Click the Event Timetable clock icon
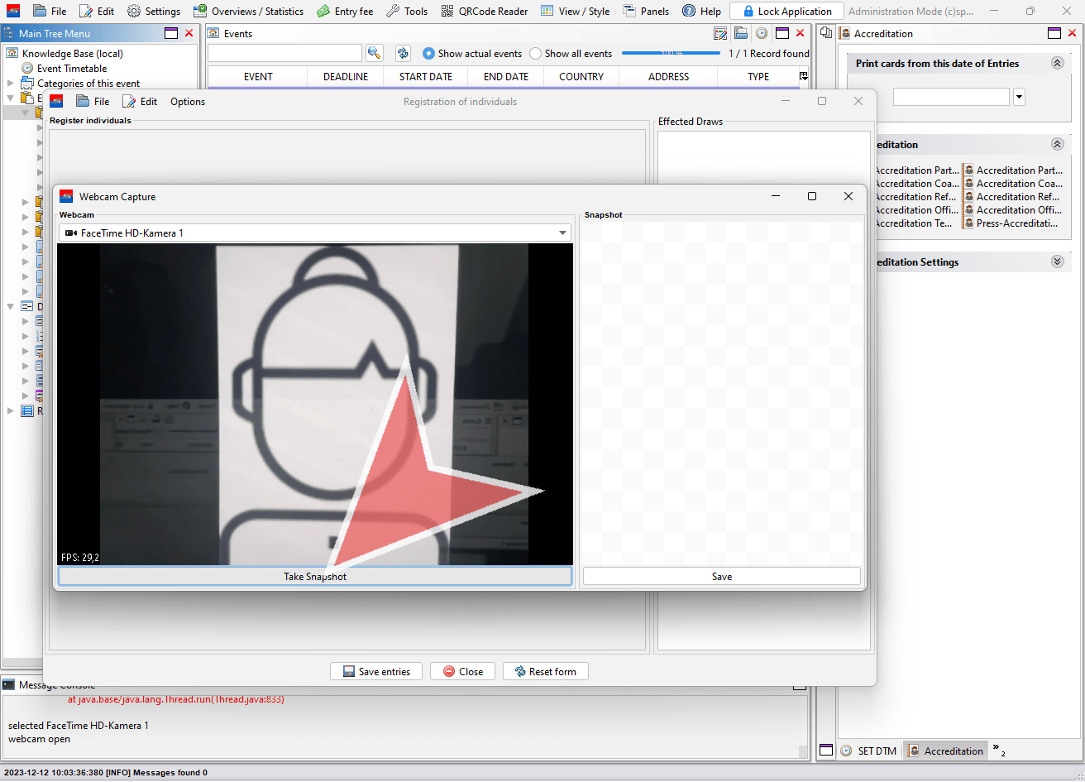Viewport: 1085px width, 782px height. 27,69
